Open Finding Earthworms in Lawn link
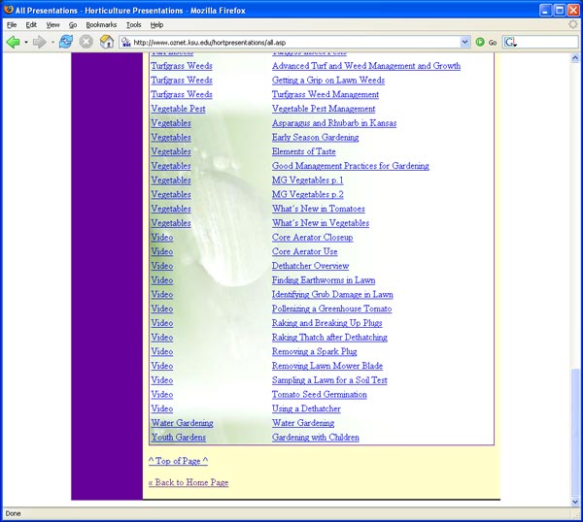This screenshot has width=583, height=522. [x=324, y=280]
